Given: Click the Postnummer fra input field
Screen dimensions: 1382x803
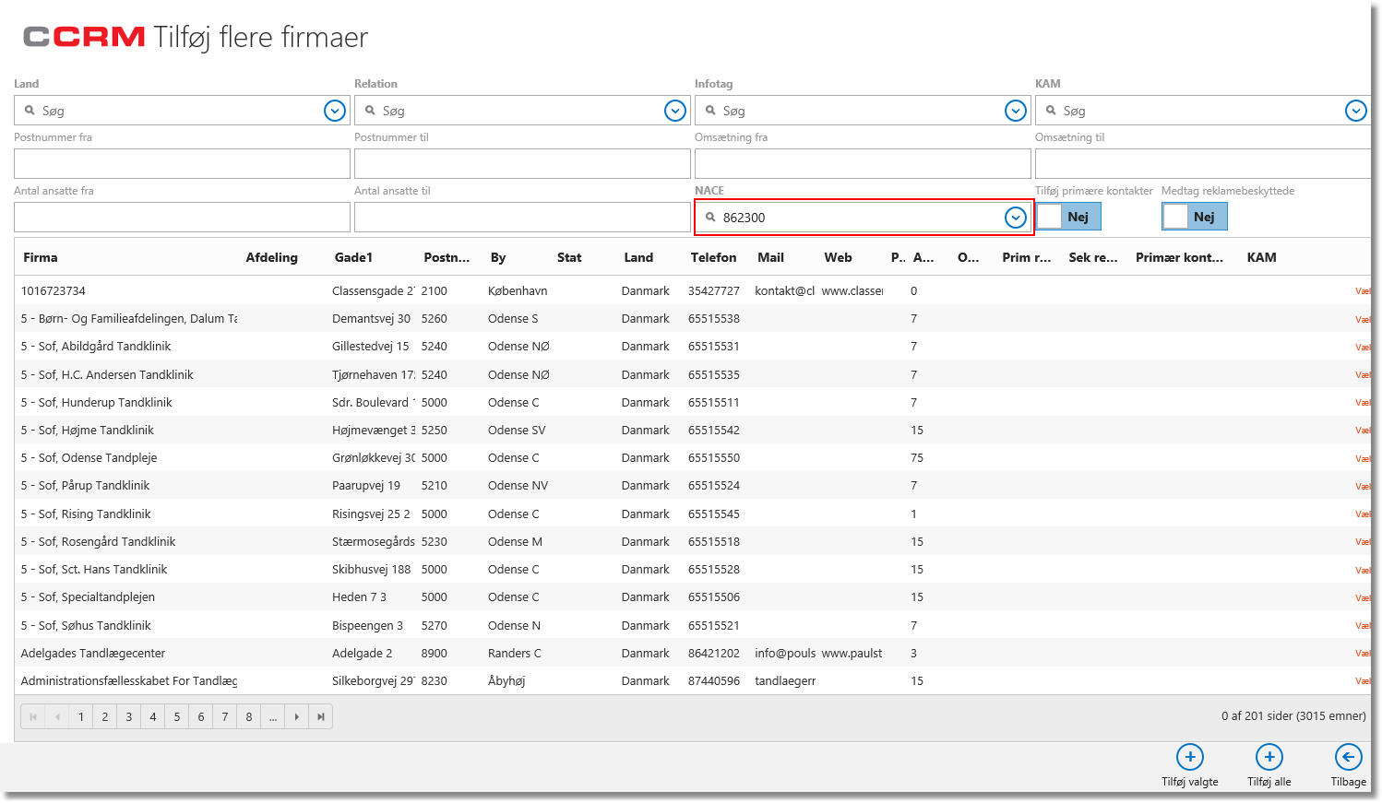Looking at the screenshot, I should pos(182,163).
